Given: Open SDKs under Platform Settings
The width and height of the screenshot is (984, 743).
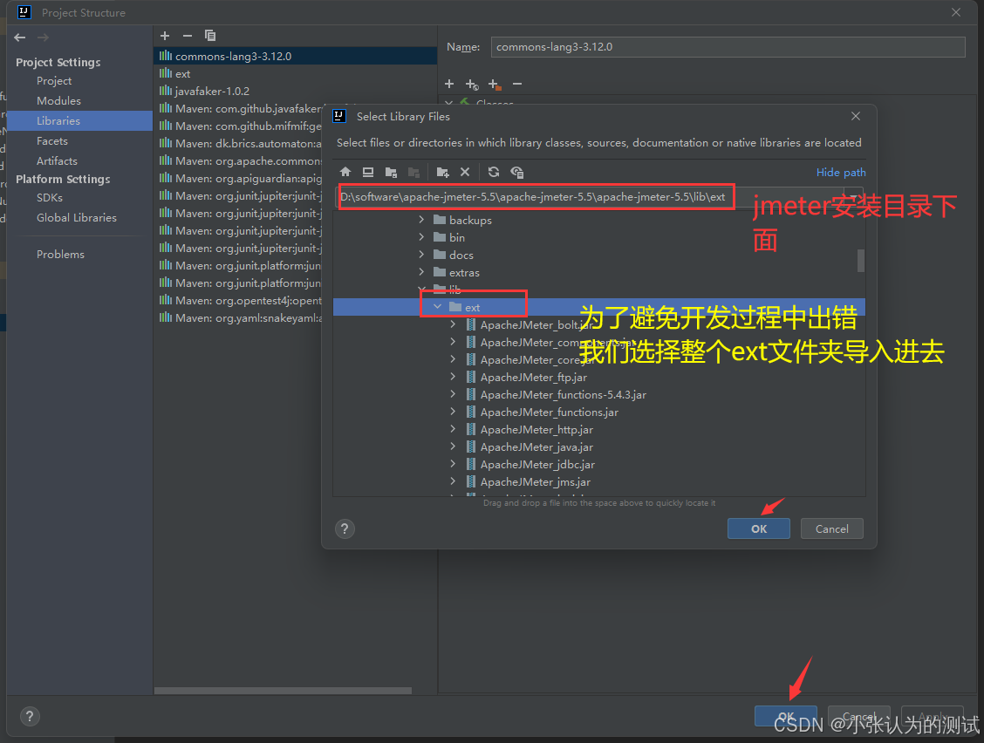Looking at the screenshot, I should (x=50, y=198).
